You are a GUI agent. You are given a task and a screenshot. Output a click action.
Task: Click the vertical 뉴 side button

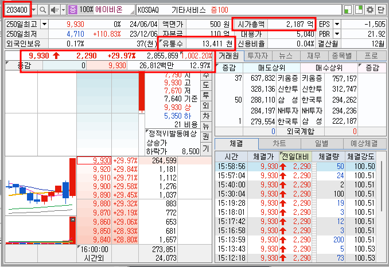coord(206,126)
